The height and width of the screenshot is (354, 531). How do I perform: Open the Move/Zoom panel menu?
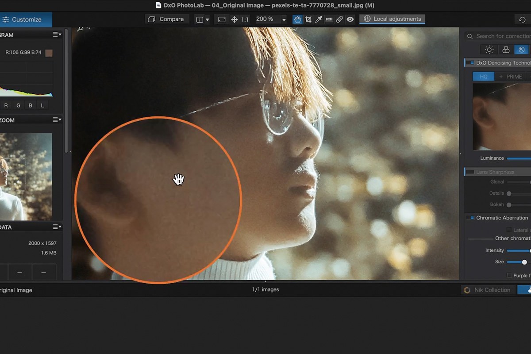click(57, 119)
